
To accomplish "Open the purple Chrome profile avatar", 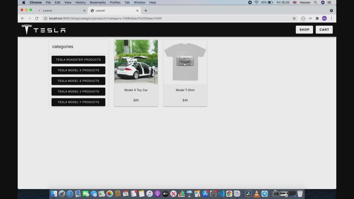I will (x=324, y=18).
